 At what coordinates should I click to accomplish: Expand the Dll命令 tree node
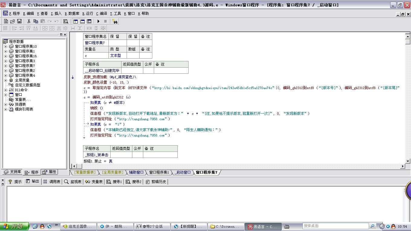pyautogui.click(x=5, y=90)
